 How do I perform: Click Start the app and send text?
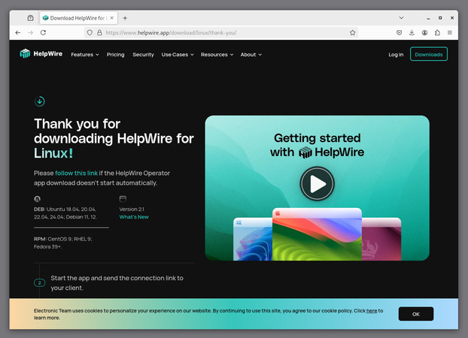tap(117, 283)
